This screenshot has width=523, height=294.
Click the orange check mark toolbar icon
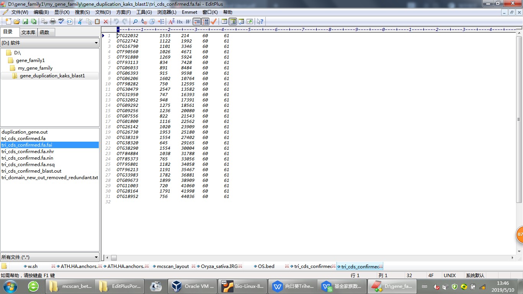214,21
